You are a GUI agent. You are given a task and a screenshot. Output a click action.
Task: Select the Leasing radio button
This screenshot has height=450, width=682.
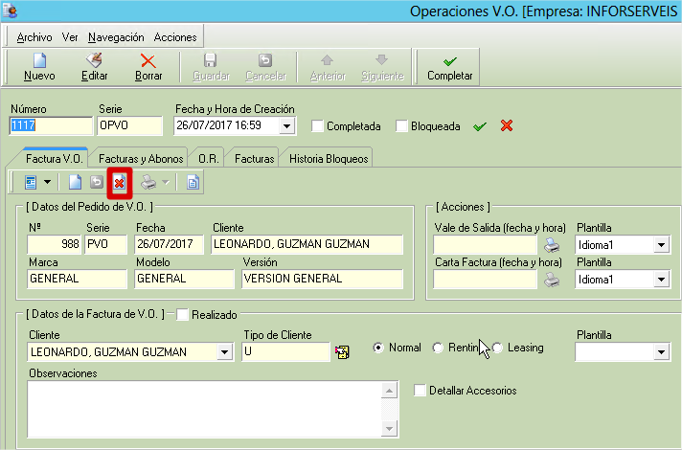[x=497, y=348]
